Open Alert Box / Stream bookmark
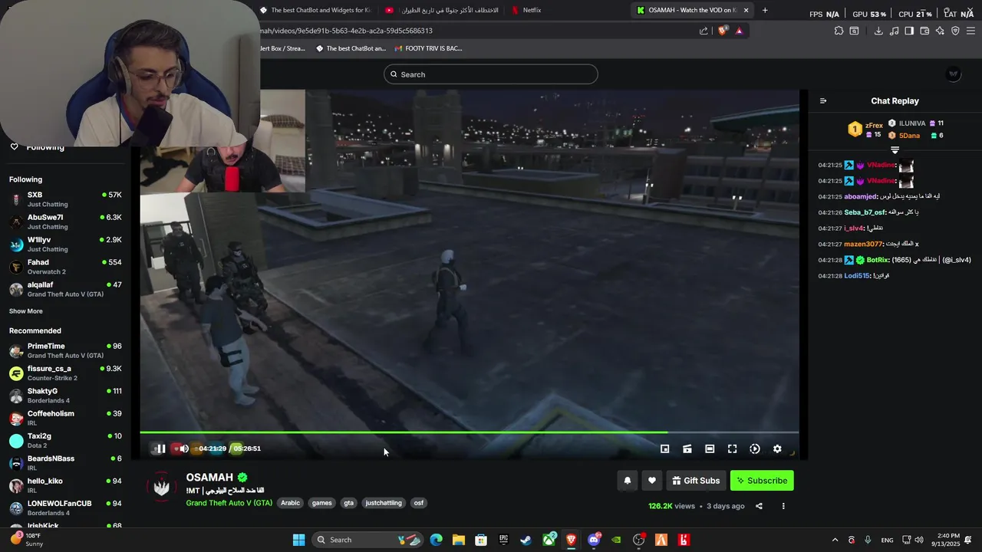982x552 pixels. pyautogui.click(x=282, y=48)
